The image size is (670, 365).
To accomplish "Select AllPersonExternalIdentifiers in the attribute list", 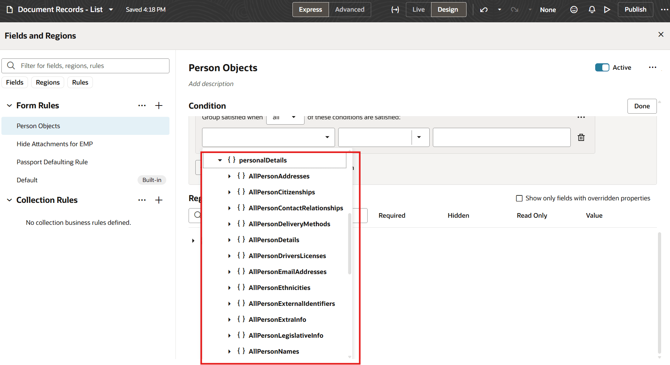I will click(292, 304).
